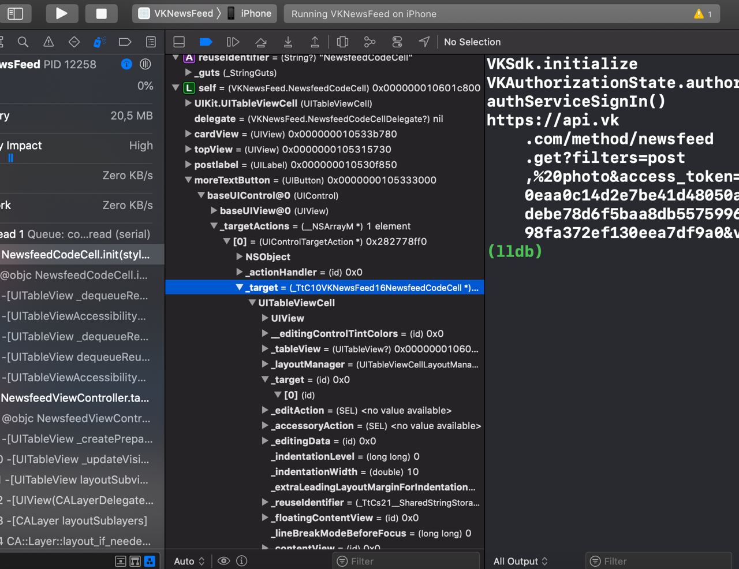Click the Step Into debug icon
739x569 pixels.
(x=288, y=42)
